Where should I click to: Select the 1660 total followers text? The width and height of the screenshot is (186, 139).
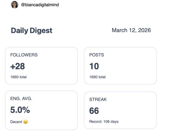coord(18,77)
